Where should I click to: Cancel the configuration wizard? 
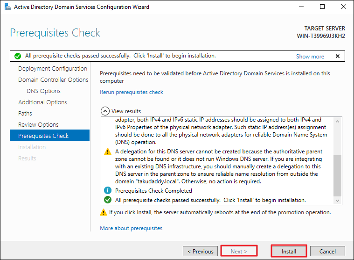click(x=327, y=251)
